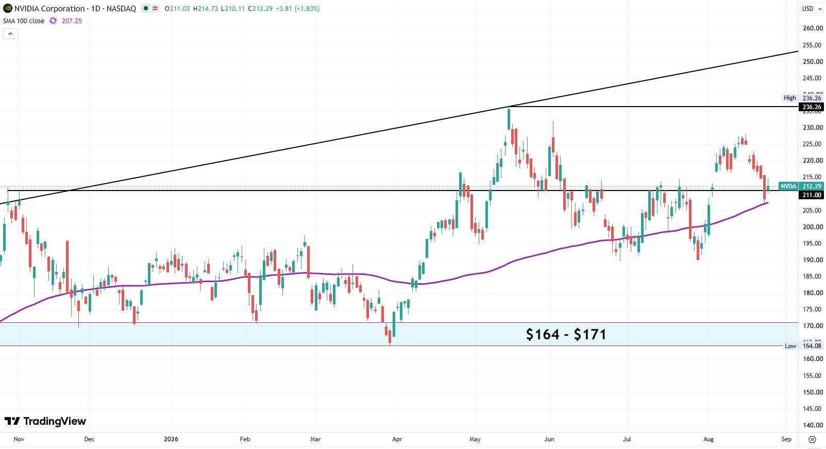Click the Mar label on time axis
826x449 pixels.
[315, 439]
